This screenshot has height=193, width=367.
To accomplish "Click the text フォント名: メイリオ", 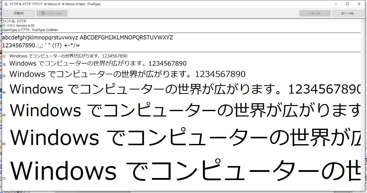I will coord(14,21).
